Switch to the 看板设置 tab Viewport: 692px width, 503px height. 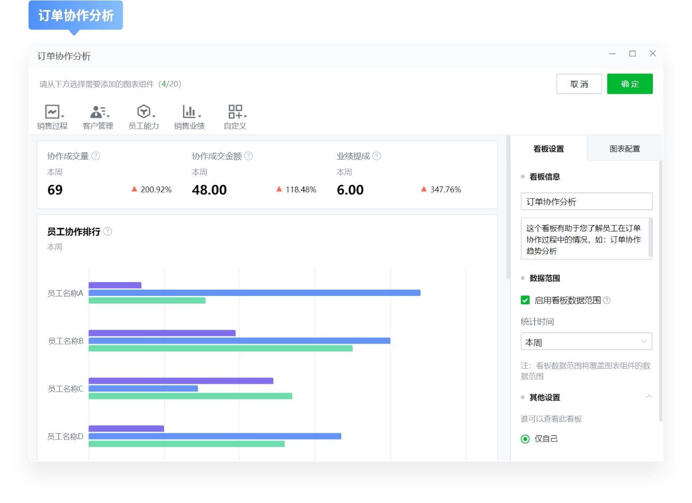pyautogui.click(x=549, y=148)
